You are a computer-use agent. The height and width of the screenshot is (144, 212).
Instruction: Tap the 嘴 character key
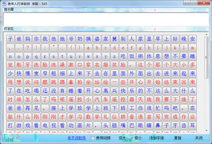(x=123, y=125)
